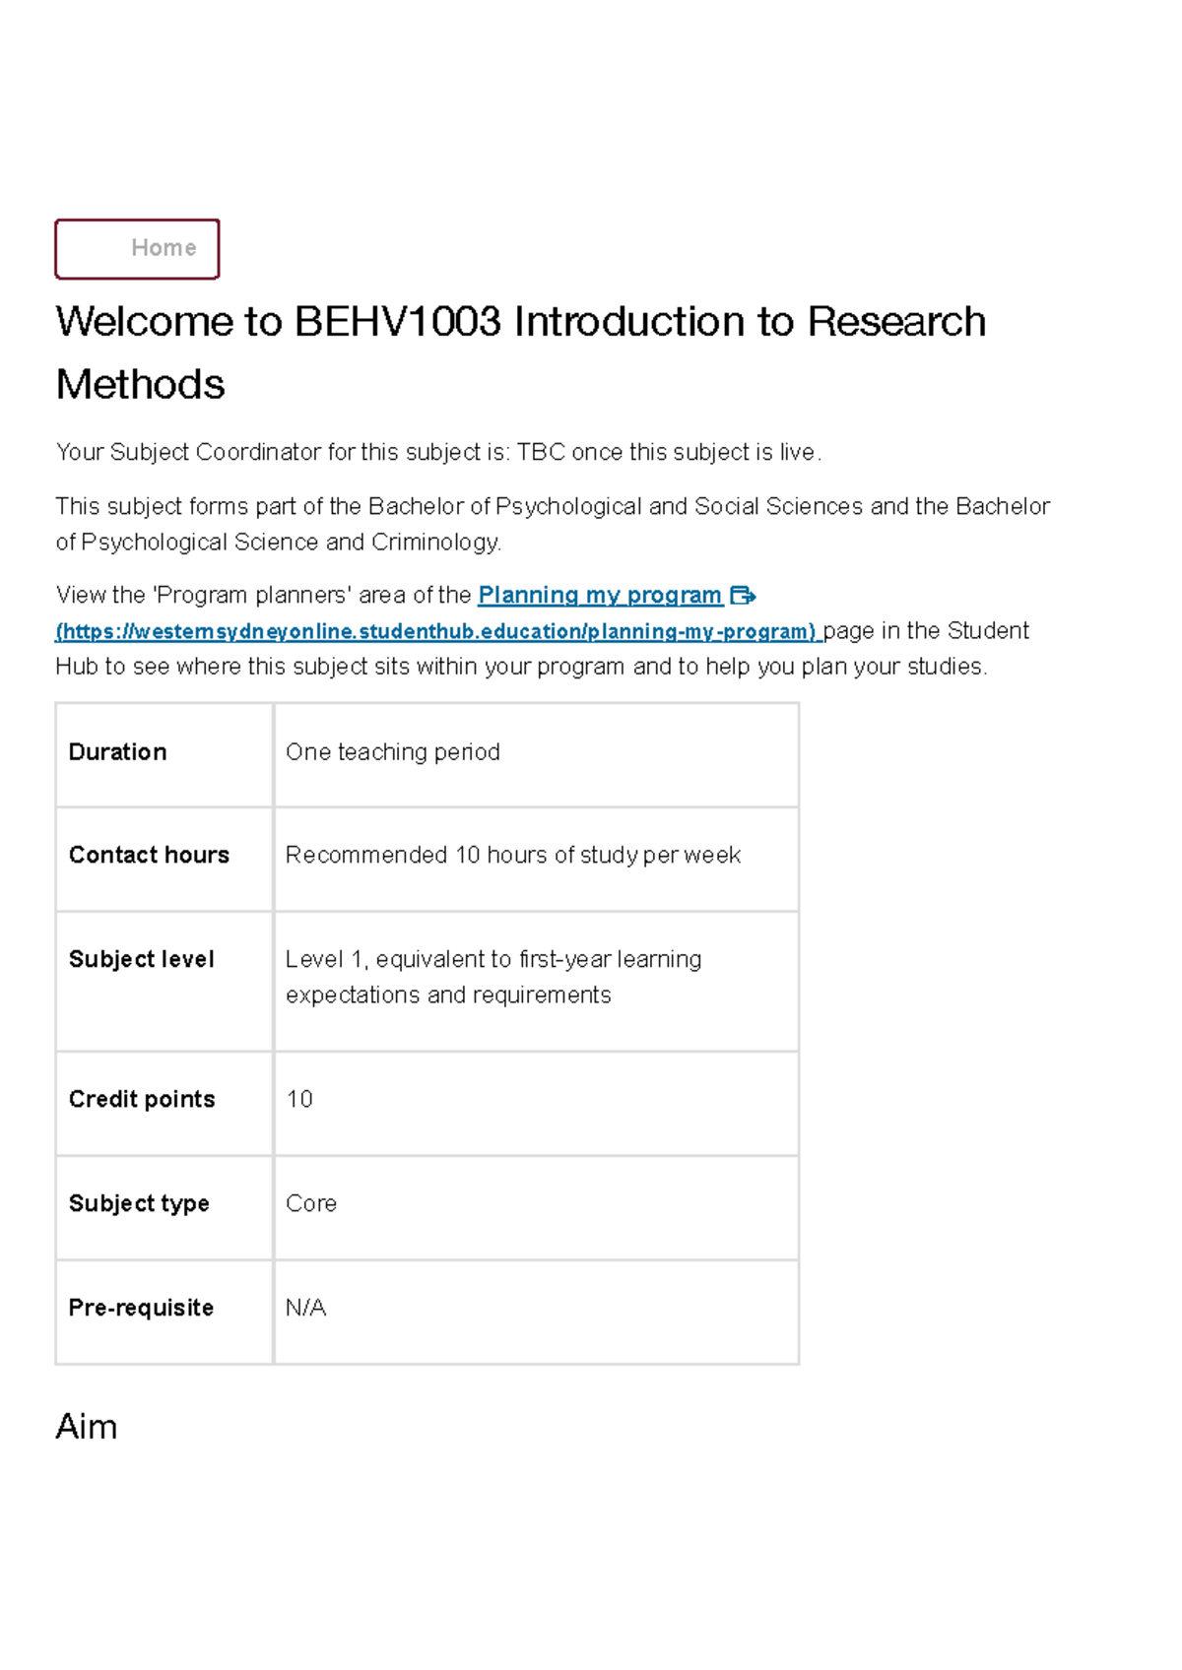Open the Planning my program link

[599, 596]
